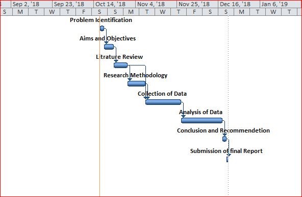302x197 pixels.
Task: Select the Research Methodology task bar
Action: (x=137, y=83)
